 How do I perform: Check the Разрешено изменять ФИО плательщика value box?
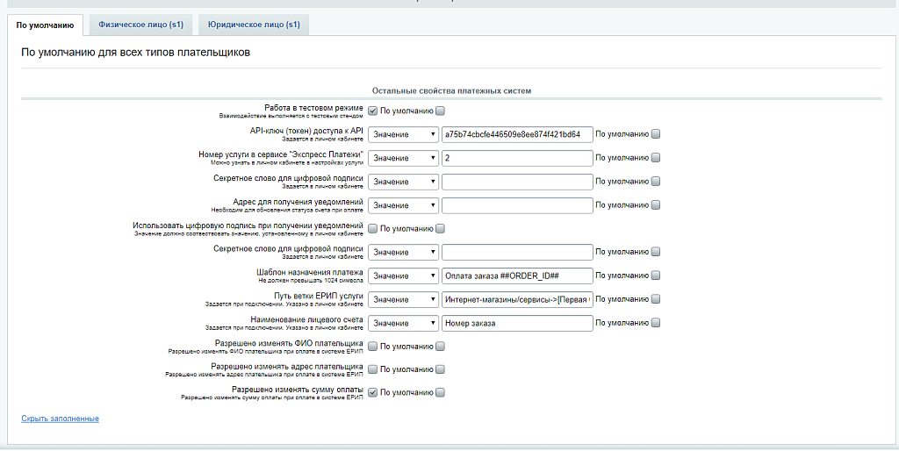pyautogui.click(x=373, y=346)
